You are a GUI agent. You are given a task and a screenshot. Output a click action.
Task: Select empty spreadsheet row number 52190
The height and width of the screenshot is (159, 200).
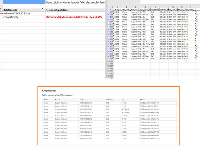point(110,73)
